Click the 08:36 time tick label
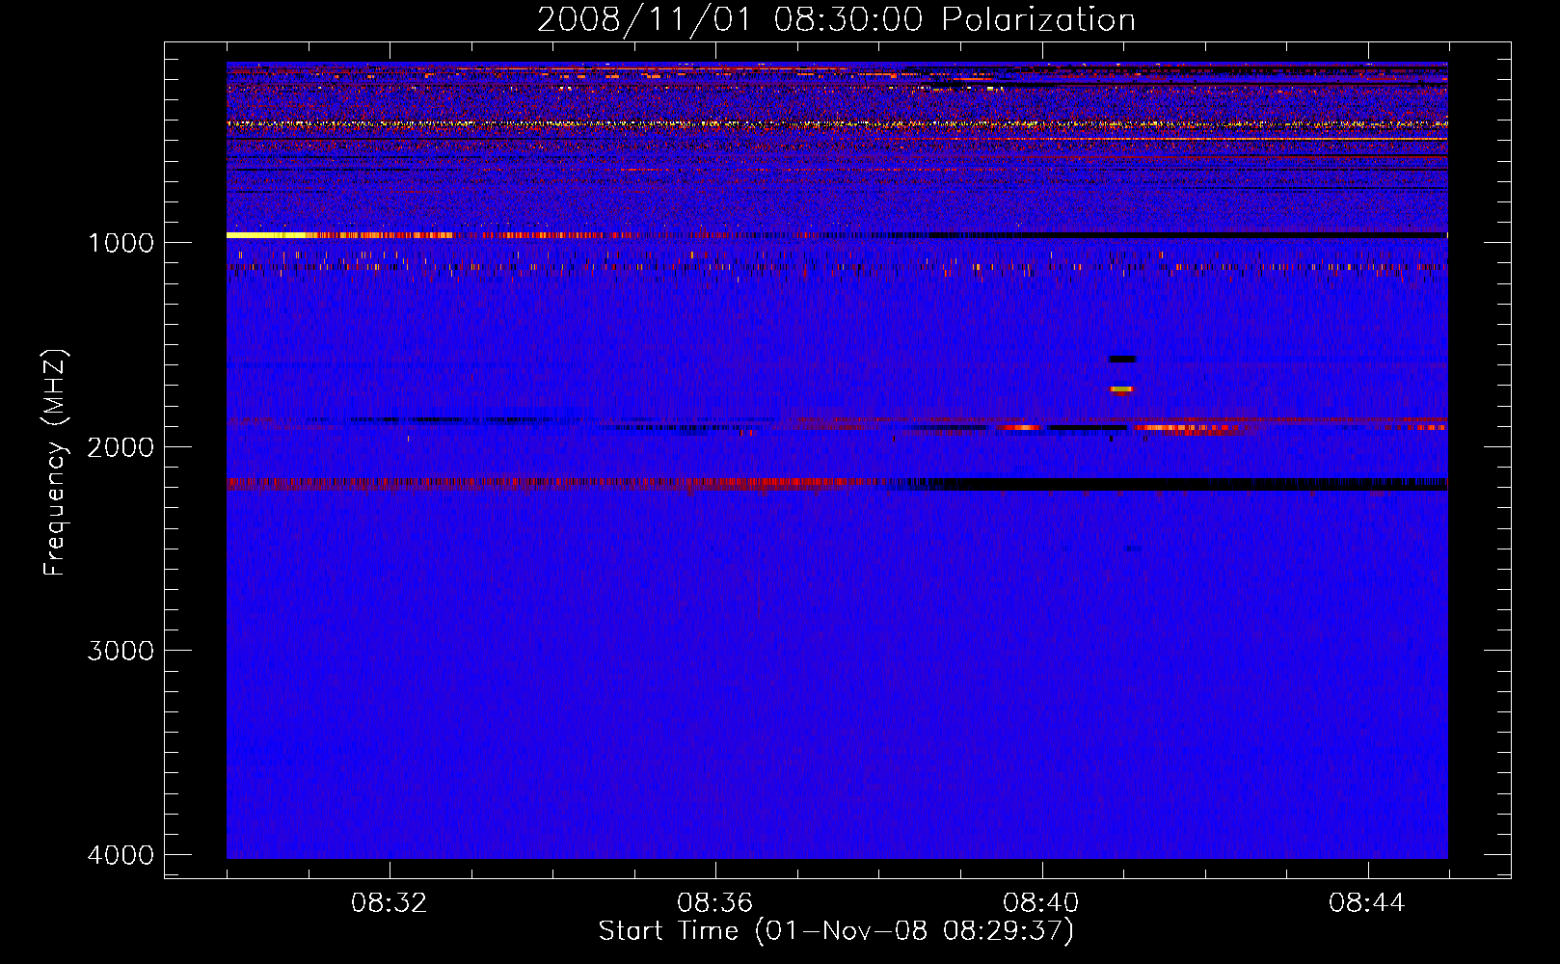Image resolution: width=1560 pixels, height=964 pixels. (x=715, y=903)
